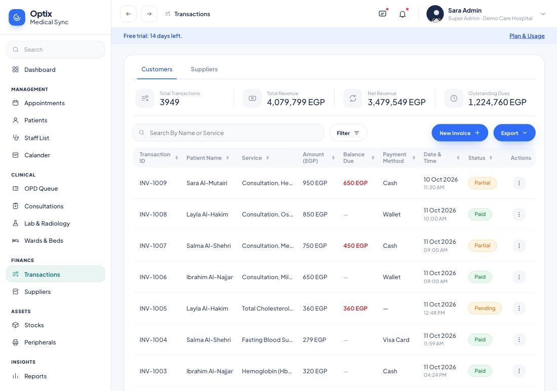557x391 pixels.
Task: Open messages icon in top bar
Action: pos(382,14)
